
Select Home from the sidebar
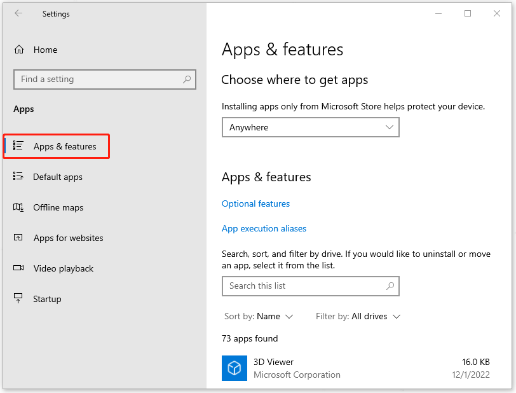coord(45,50)
